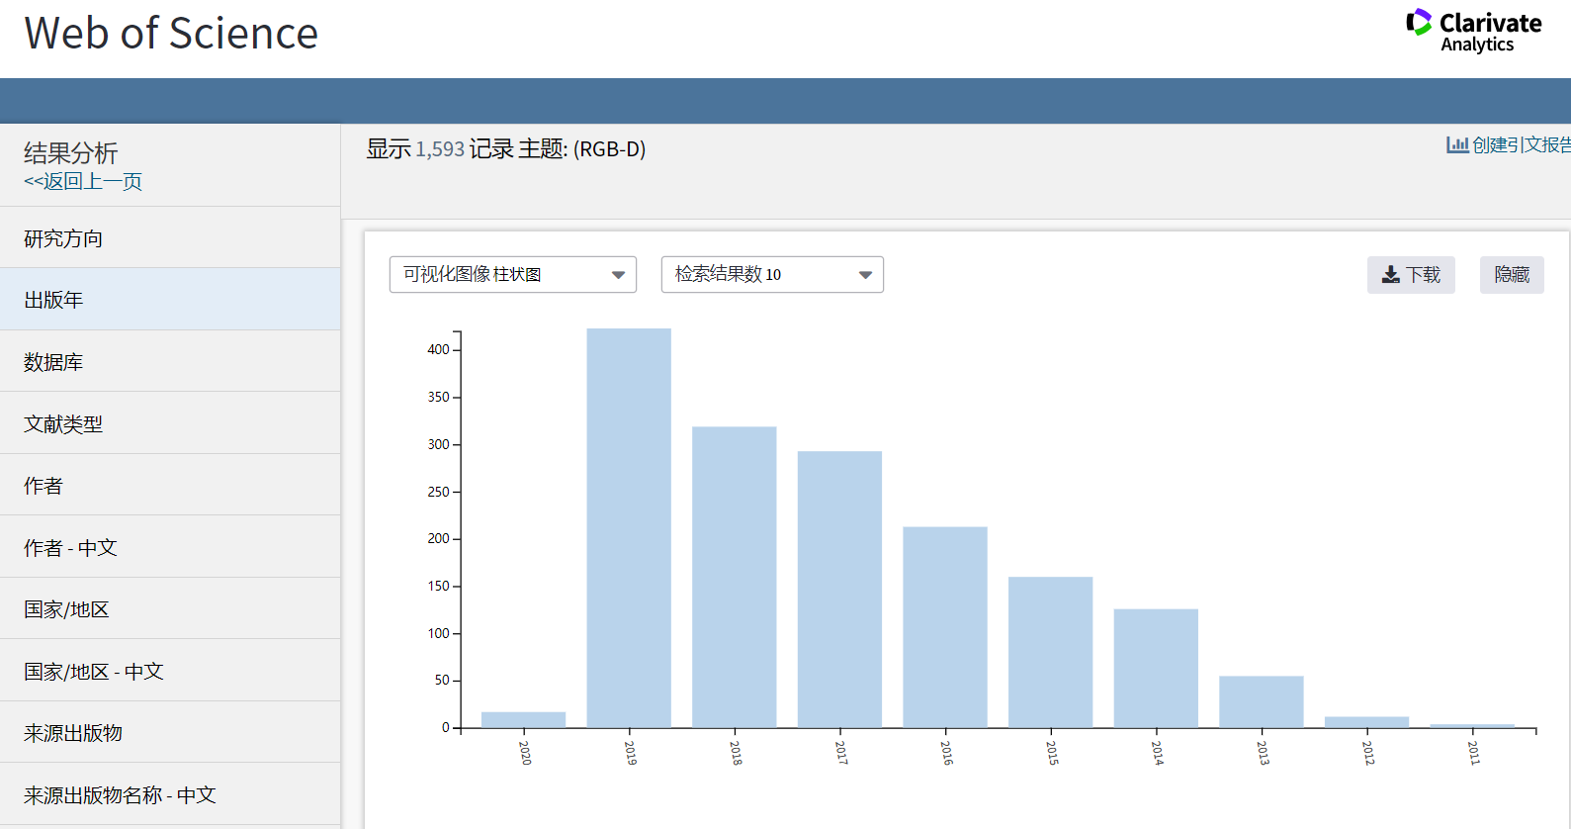Click the Web of Science title
This screenshot has height=829, width=1571.
171,34
